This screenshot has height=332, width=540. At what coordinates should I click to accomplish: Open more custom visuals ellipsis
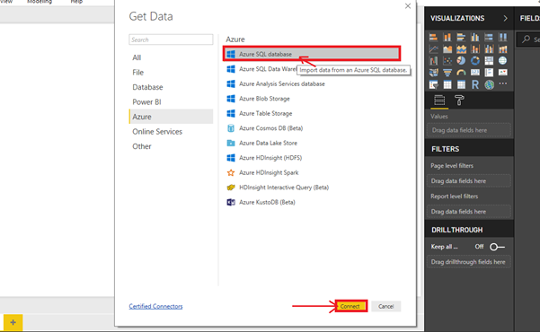click(503, 83)
